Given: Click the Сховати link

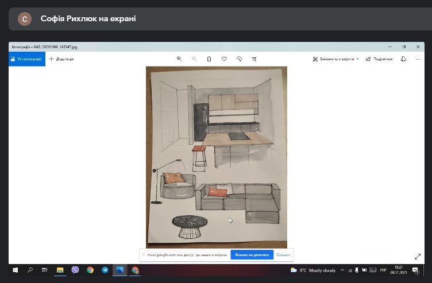Looking at the screenshot, I should pyautogui.click(x=283, y=255).
